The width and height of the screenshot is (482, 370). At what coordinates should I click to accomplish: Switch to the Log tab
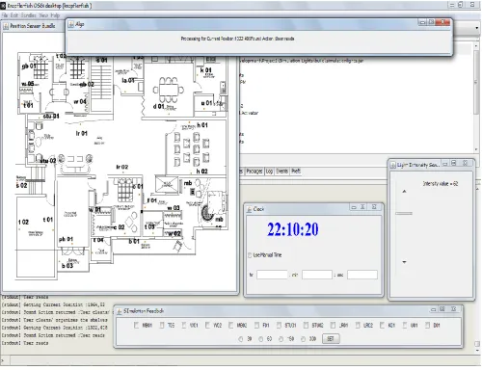(x=269, y=172)
